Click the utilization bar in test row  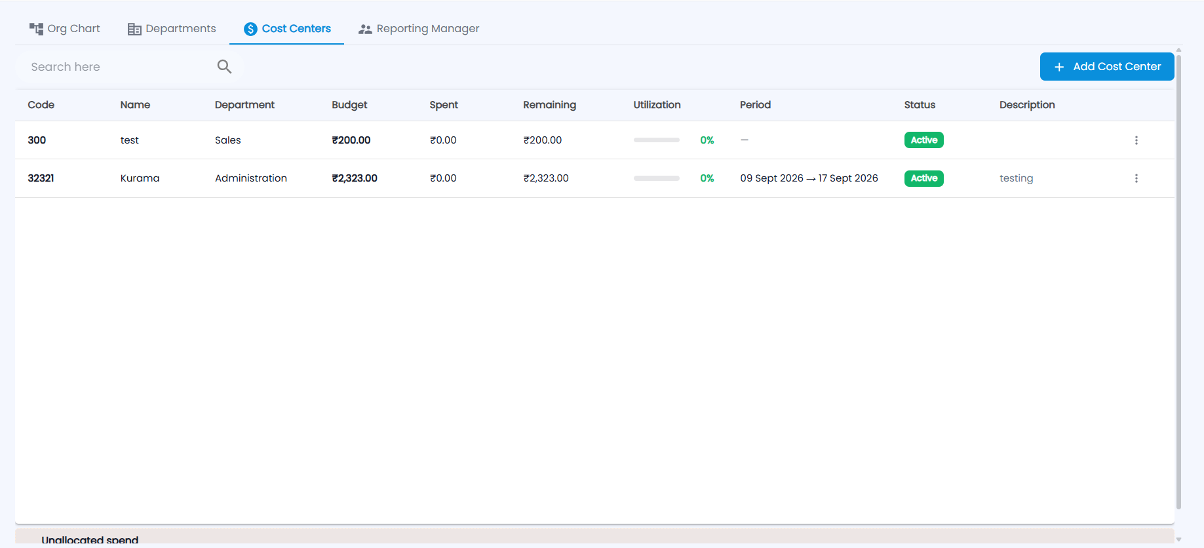tap(657, 140)
